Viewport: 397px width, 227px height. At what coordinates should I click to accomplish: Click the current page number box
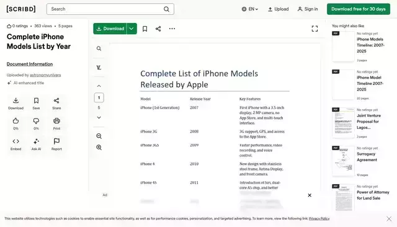[99, 97]
